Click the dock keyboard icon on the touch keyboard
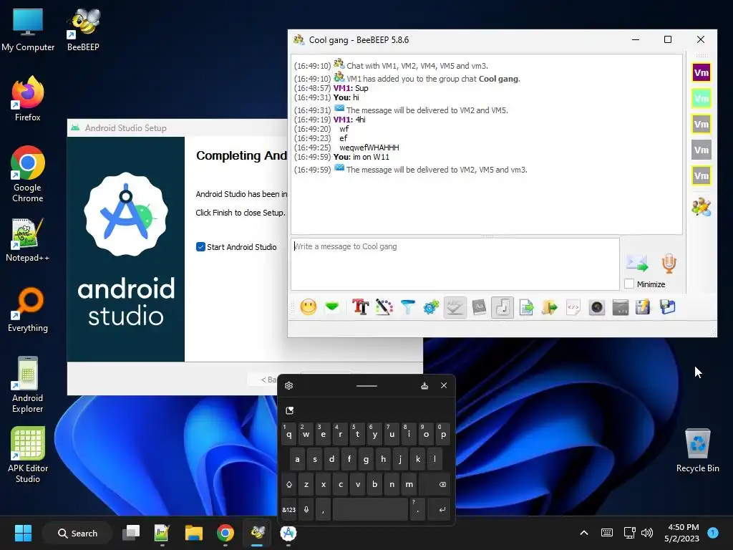The height and width of the screenshot is (550, 733). [x=424, y=385]
